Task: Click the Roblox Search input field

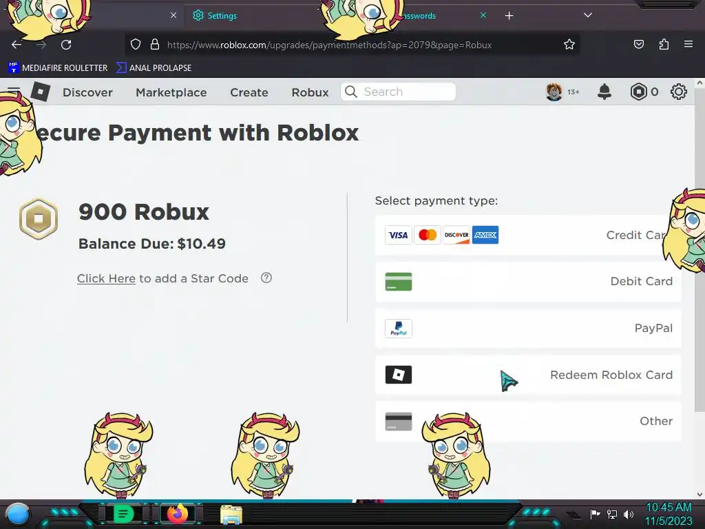Action: coord(398,92)
